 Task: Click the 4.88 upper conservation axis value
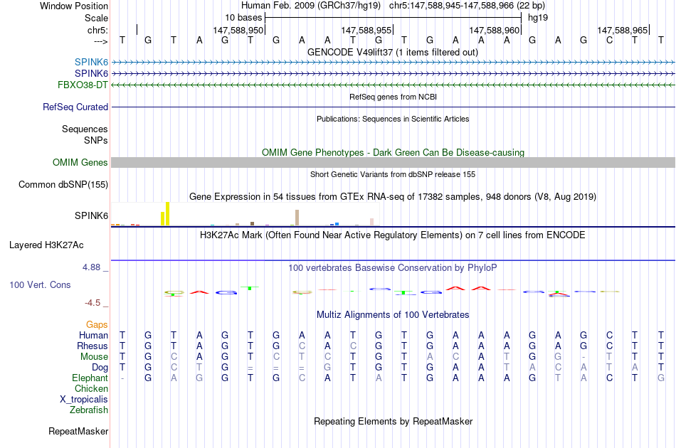(91, 267)
